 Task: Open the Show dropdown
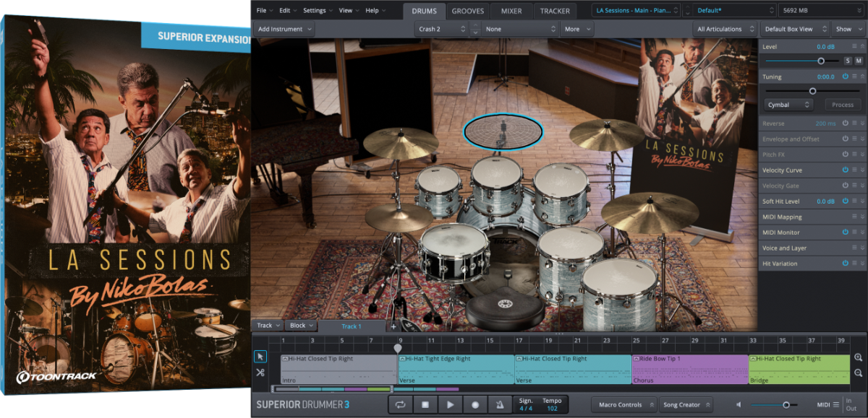848,29
